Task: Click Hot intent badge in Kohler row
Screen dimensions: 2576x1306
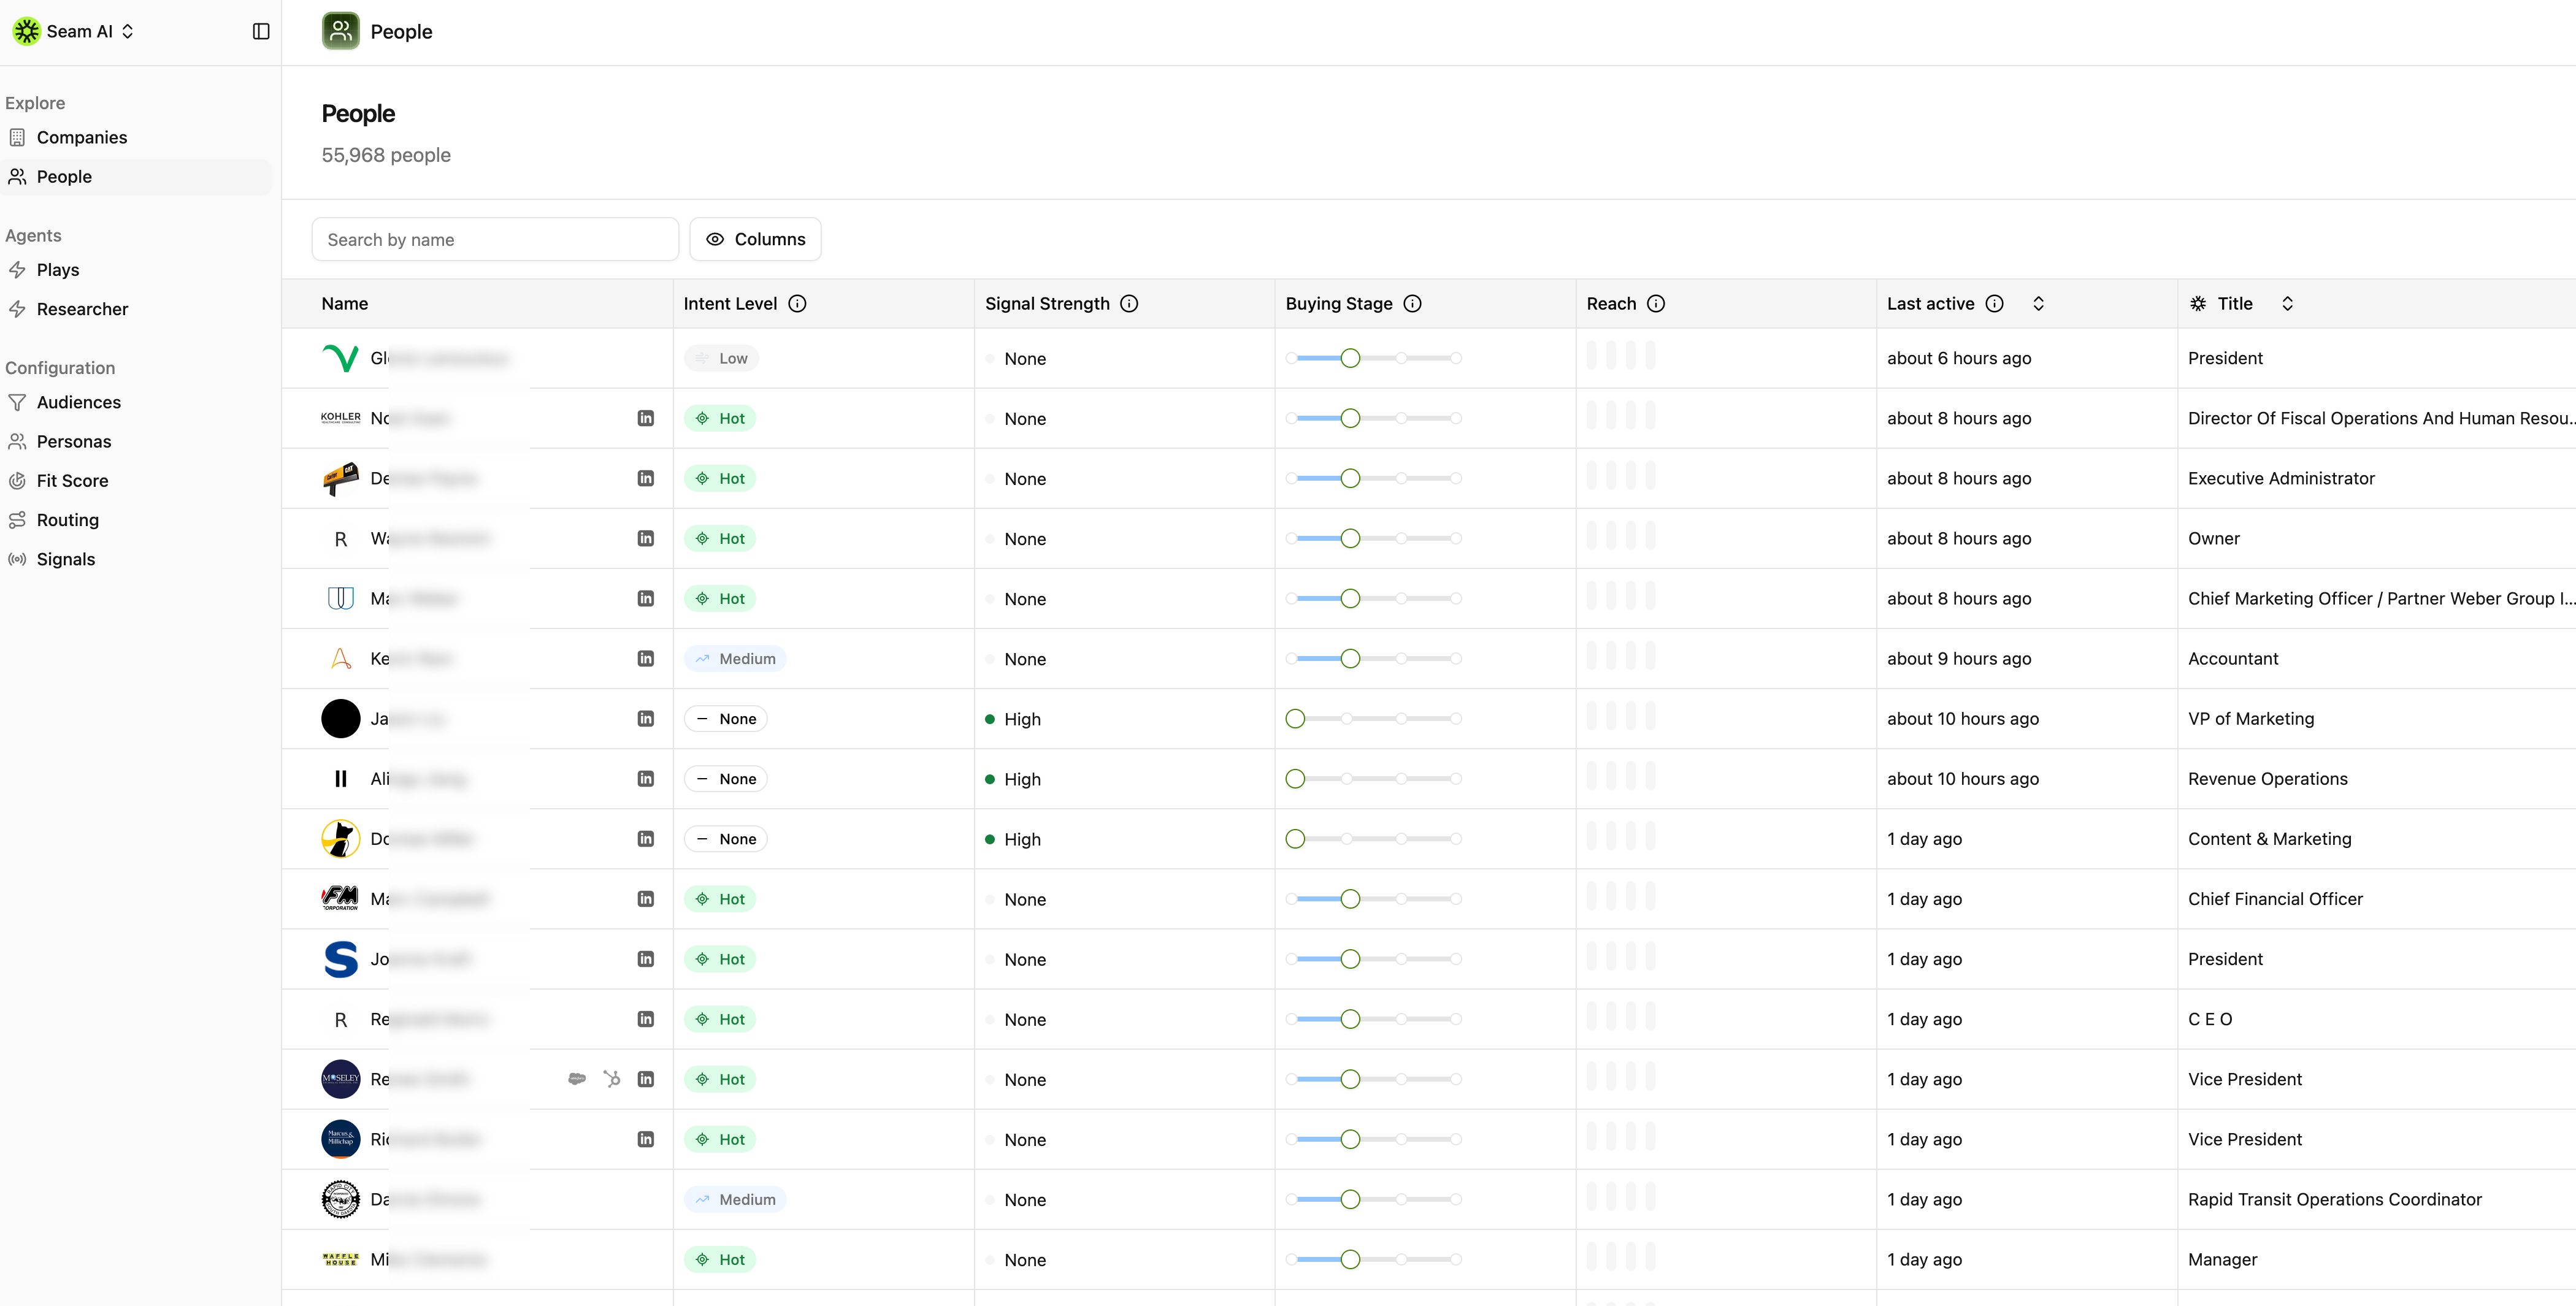Action: coord(720,418)
